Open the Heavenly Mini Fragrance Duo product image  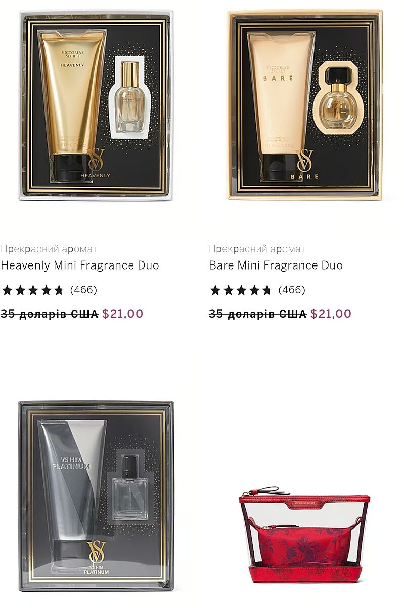pyautogui.click(x=96, y=105)
